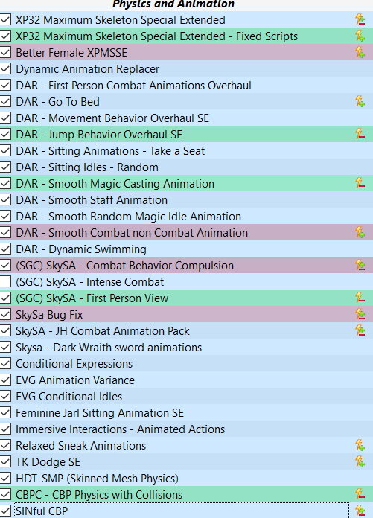Select '(SGC) SkySA - Intense Combat' name
Screen dimensions: 373x518
[x=90, y=282]
